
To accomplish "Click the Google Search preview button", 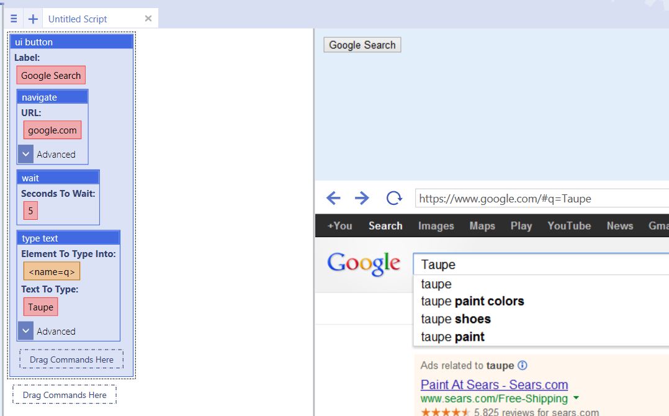I will click(362, 45).
